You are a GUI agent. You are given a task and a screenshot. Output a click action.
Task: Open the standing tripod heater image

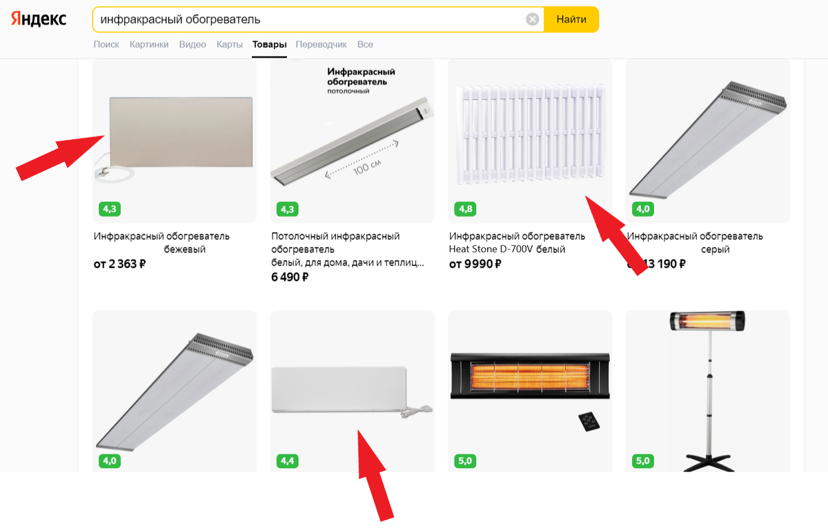(707, 391)
